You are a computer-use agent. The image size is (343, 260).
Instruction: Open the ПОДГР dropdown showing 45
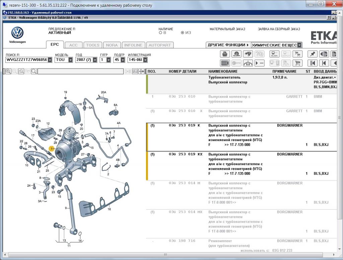pos(123,59)
